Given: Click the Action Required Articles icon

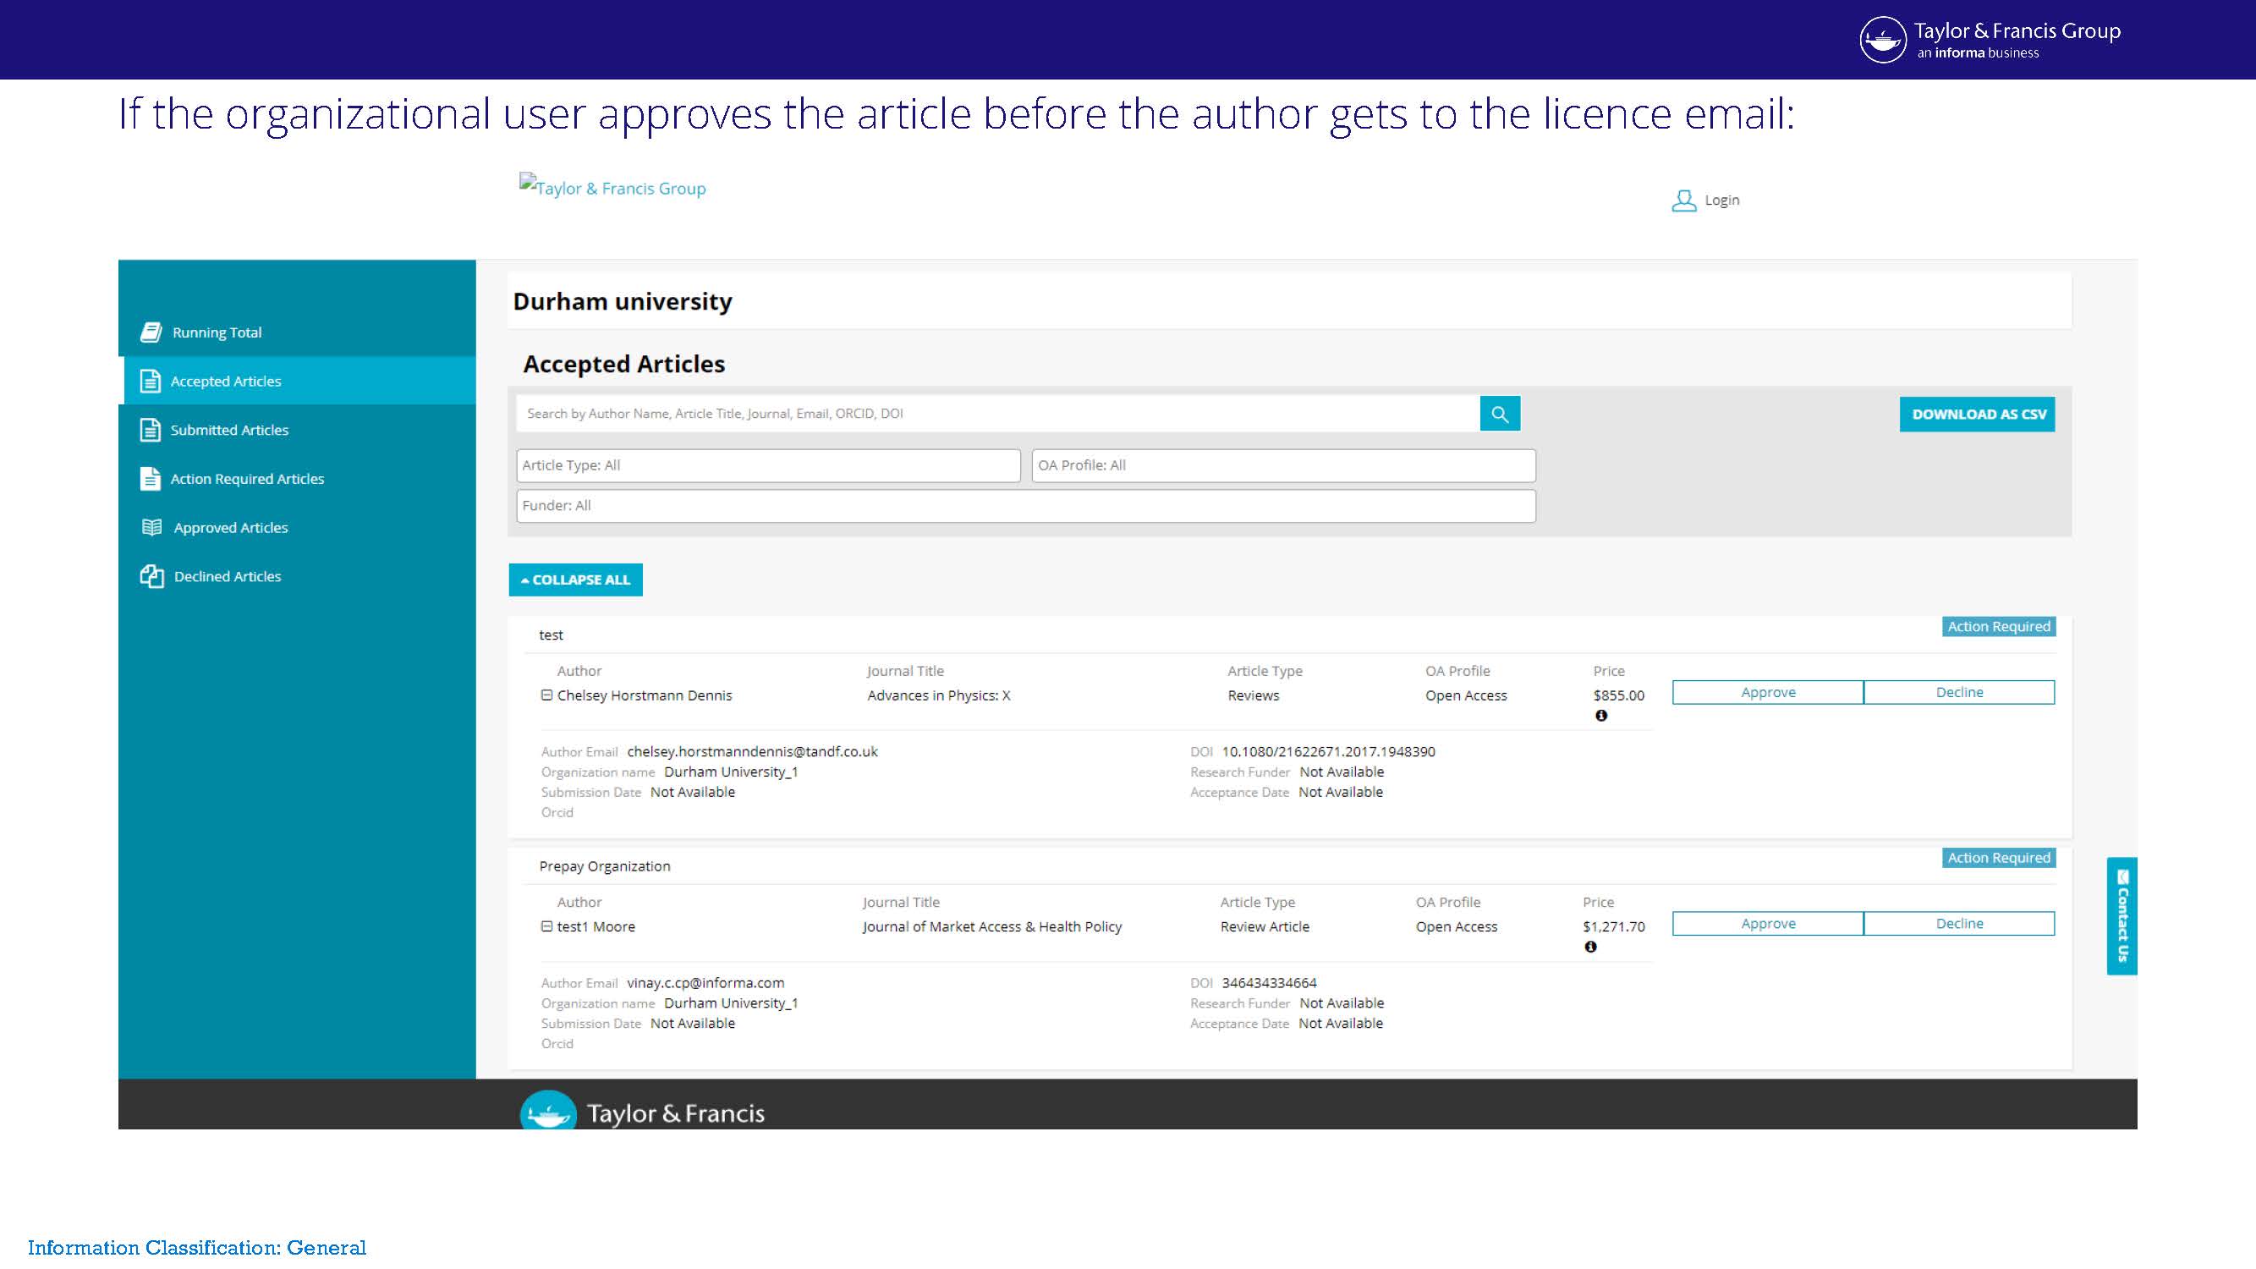Looking at the screenshot, I should [x=151, y=479].
